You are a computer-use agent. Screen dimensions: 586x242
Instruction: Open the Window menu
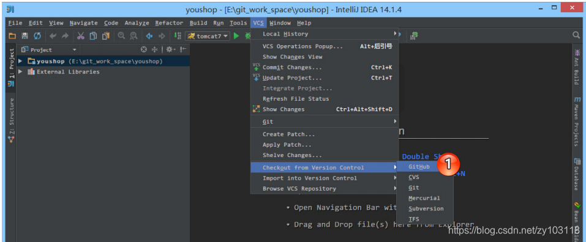click(x=280, y=23)
